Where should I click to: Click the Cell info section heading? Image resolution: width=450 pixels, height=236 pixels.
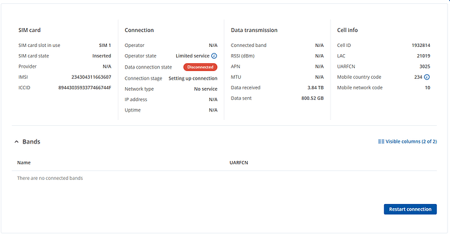click(x=348, y=30)
